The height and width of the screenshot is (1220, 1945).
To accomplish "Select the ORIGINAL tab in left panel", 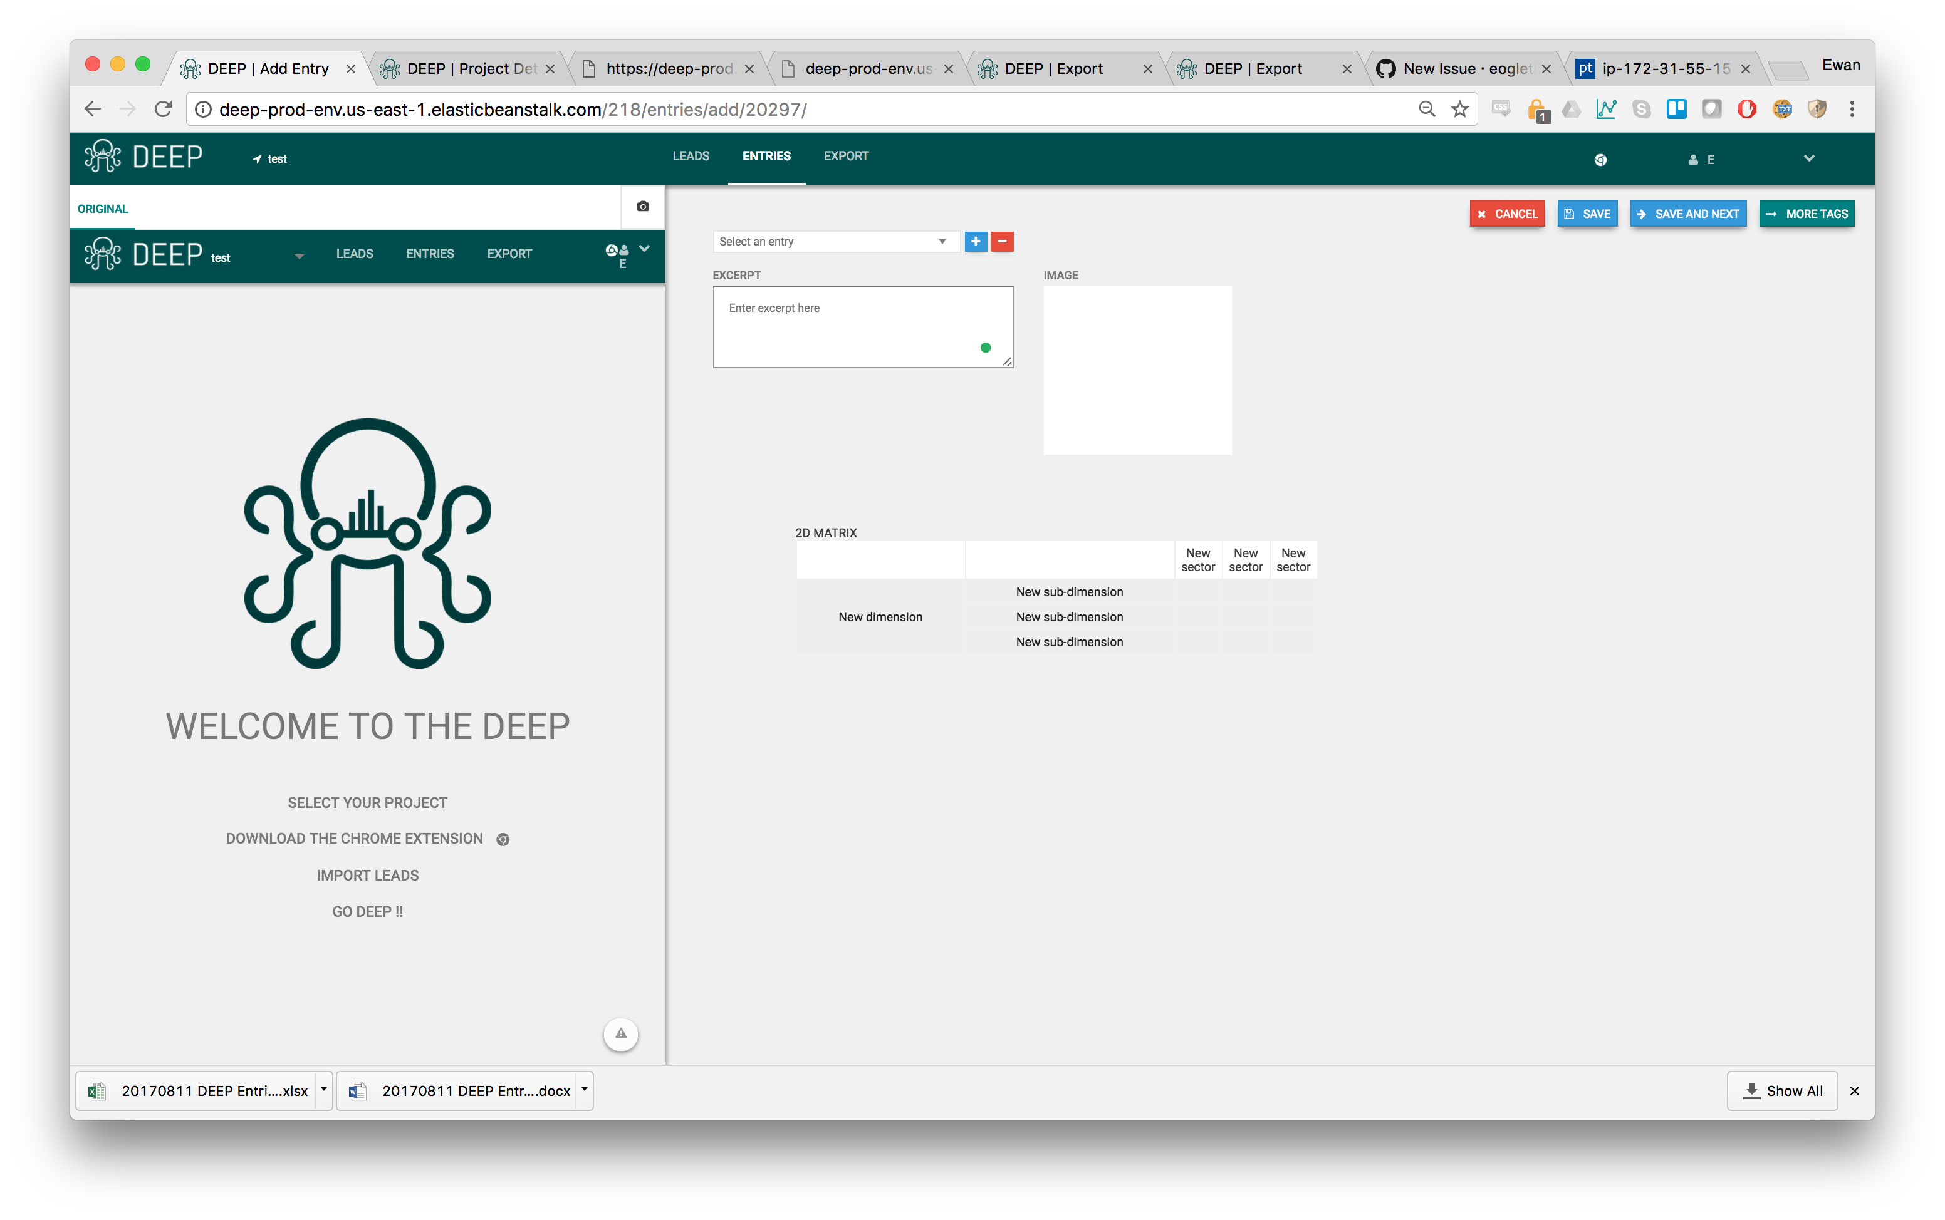I will tap(103, 209).
